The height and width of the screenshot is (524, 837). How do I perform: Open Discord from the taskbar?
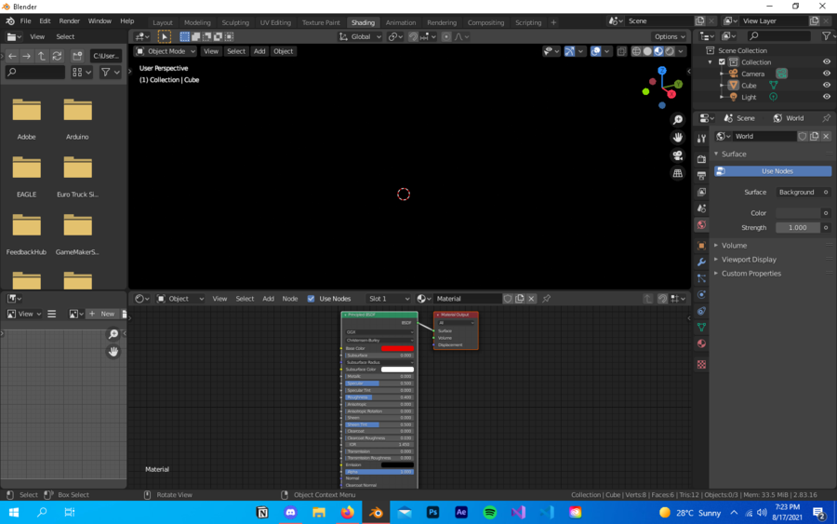tap(290, 512)
